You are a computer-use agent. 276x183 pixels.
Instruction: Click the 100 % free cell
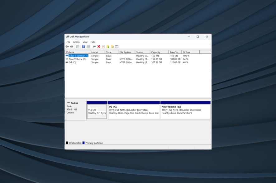[186, 56]
